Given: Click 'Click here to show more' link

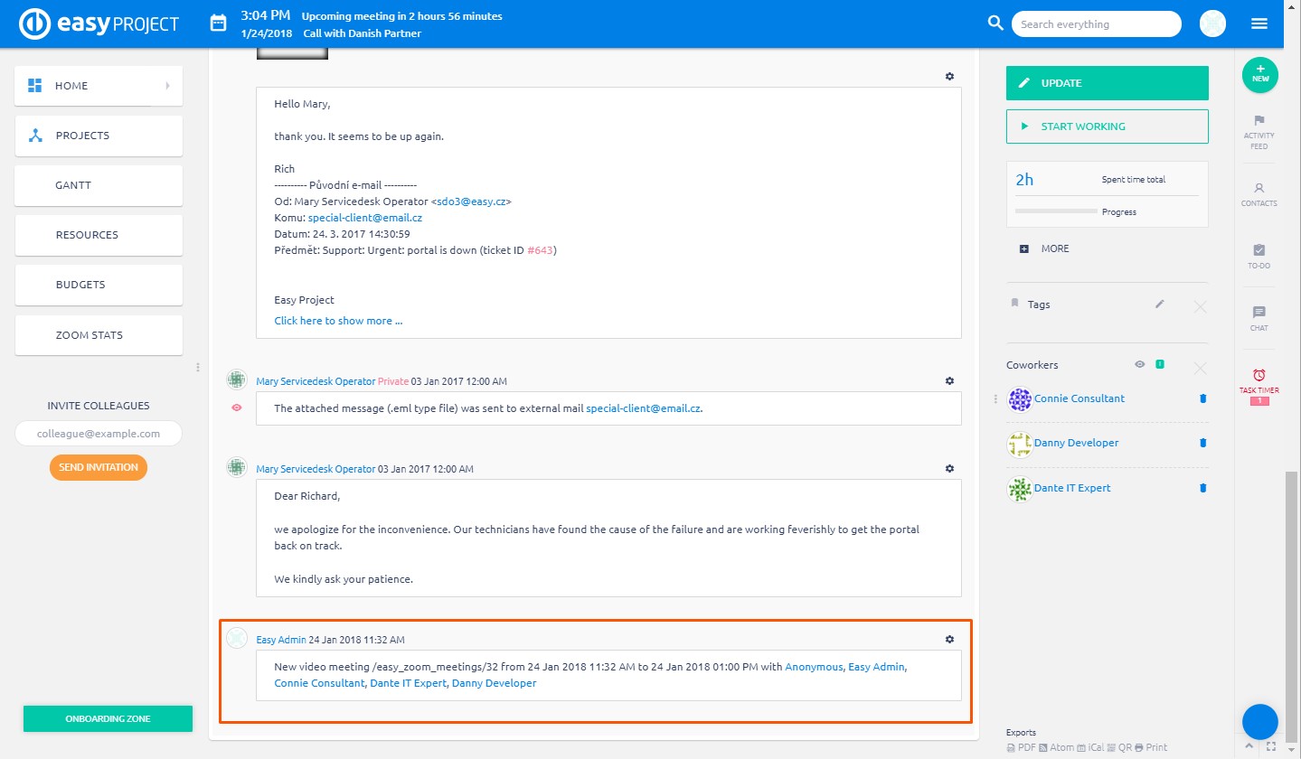Looking at the screenshot, I should (338, 321).
